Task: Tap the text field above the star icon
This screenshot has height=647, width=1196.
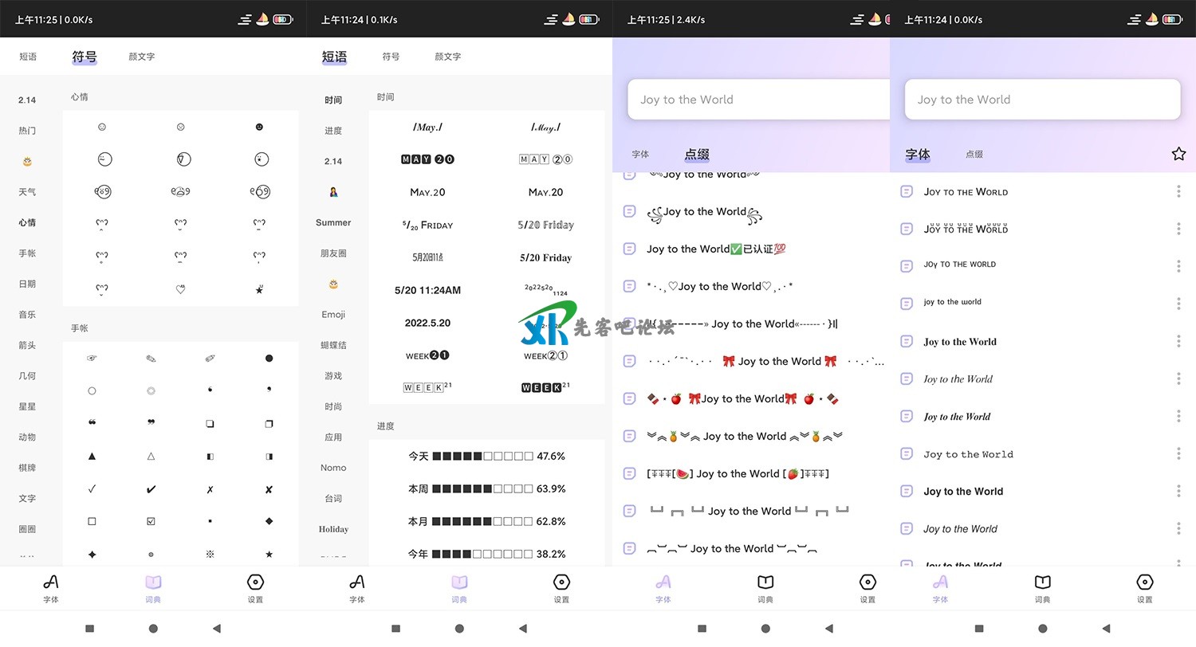Action: click(x=1042, y=100)
